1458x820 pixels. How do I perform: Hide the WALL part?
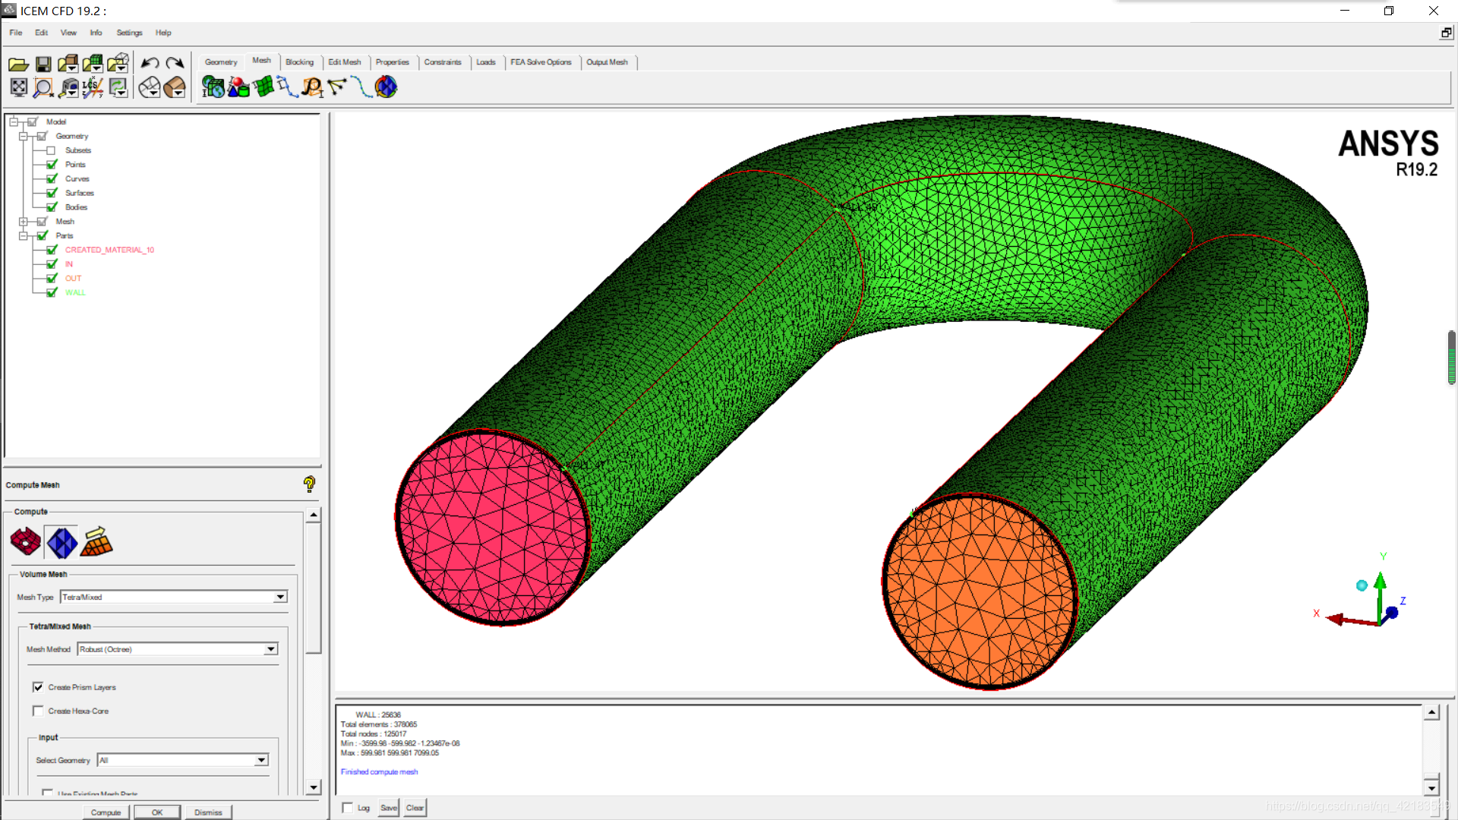pos(52,292)
